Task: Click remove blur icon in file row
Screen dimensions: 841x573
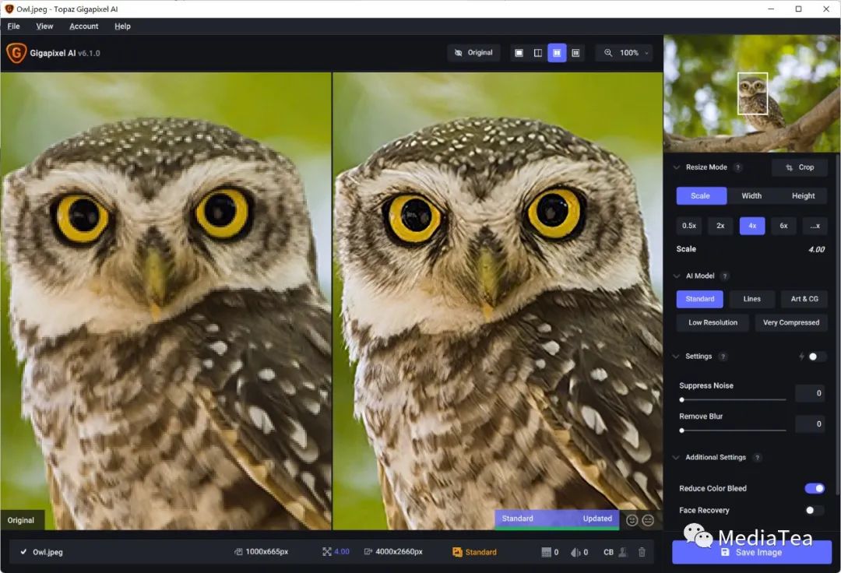Action: [575, 551]
